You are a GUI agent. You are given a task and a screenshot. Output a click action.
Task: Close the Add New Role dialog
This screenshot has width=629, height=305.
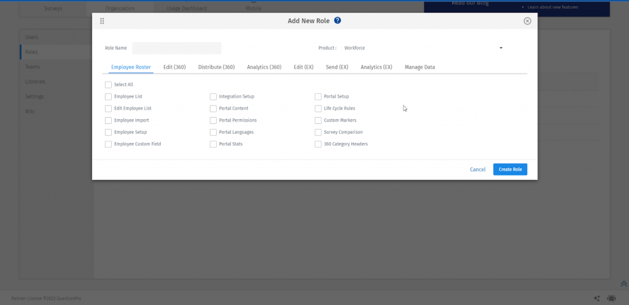528,21
